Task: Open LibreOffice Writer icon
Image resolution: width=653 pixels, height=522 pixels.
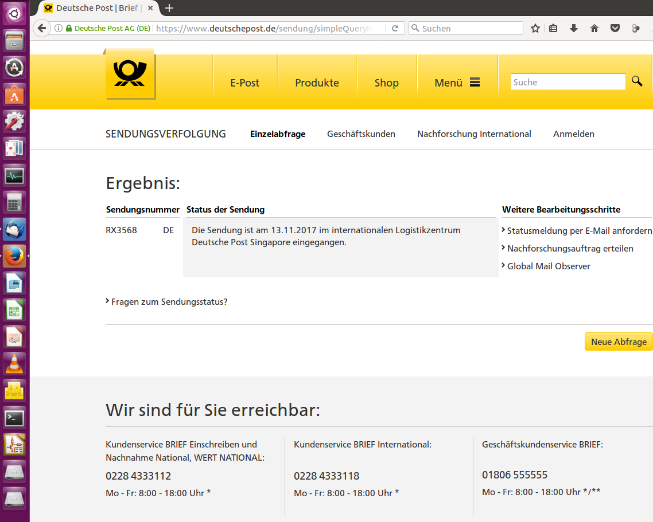Action: [x=14, y=283]
